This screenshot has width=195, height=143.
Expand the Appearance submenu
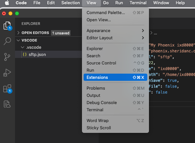tap(115, 31)
